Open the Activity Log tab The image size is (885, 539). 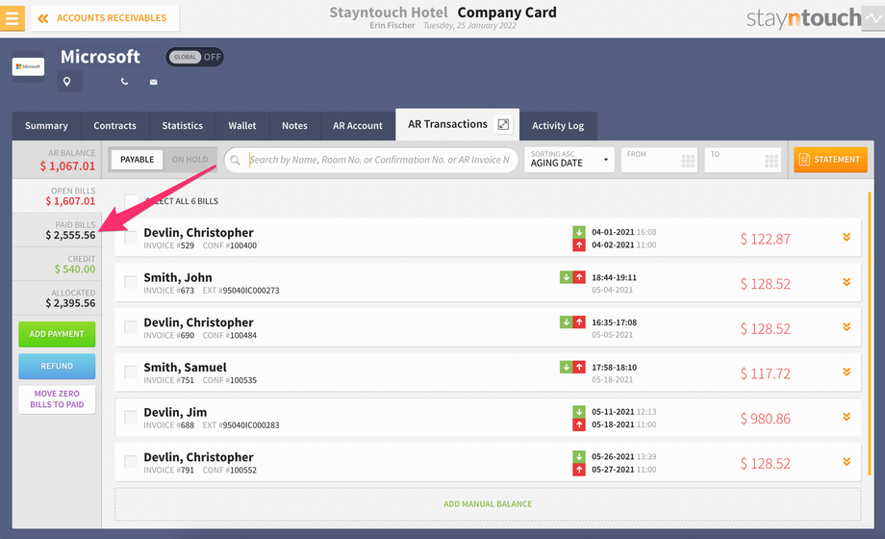[x=558, y=125]
